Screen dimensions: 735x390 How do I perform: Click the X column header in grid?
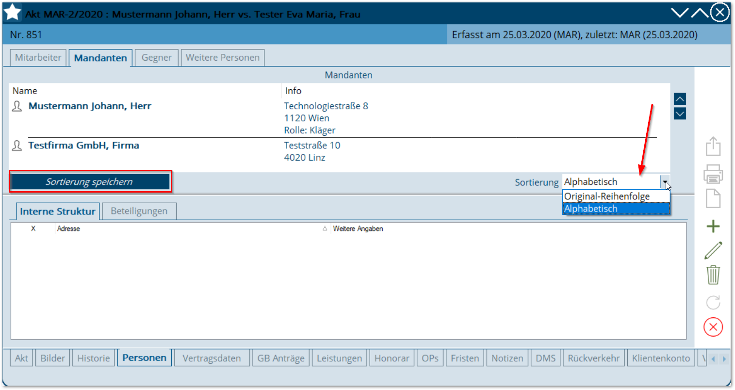(33, 228)
